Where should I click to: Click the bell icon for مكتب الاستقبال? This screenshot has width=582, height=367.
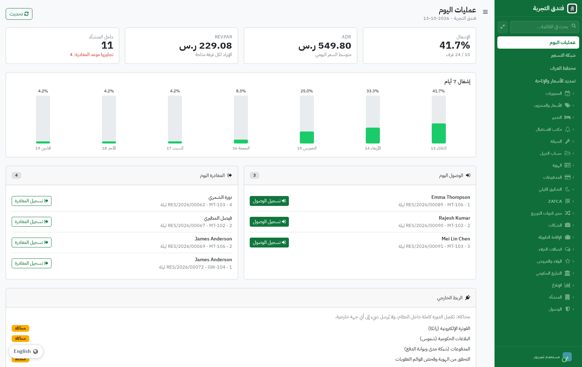point(568,129)
